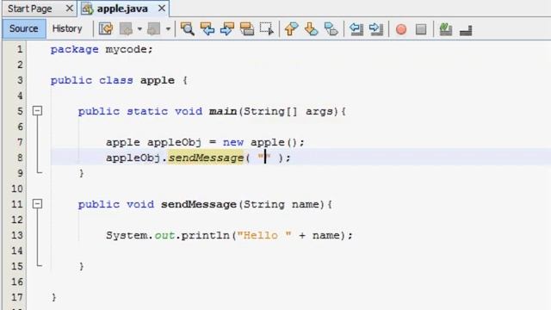Stop macro recording

tap(421, 29)
